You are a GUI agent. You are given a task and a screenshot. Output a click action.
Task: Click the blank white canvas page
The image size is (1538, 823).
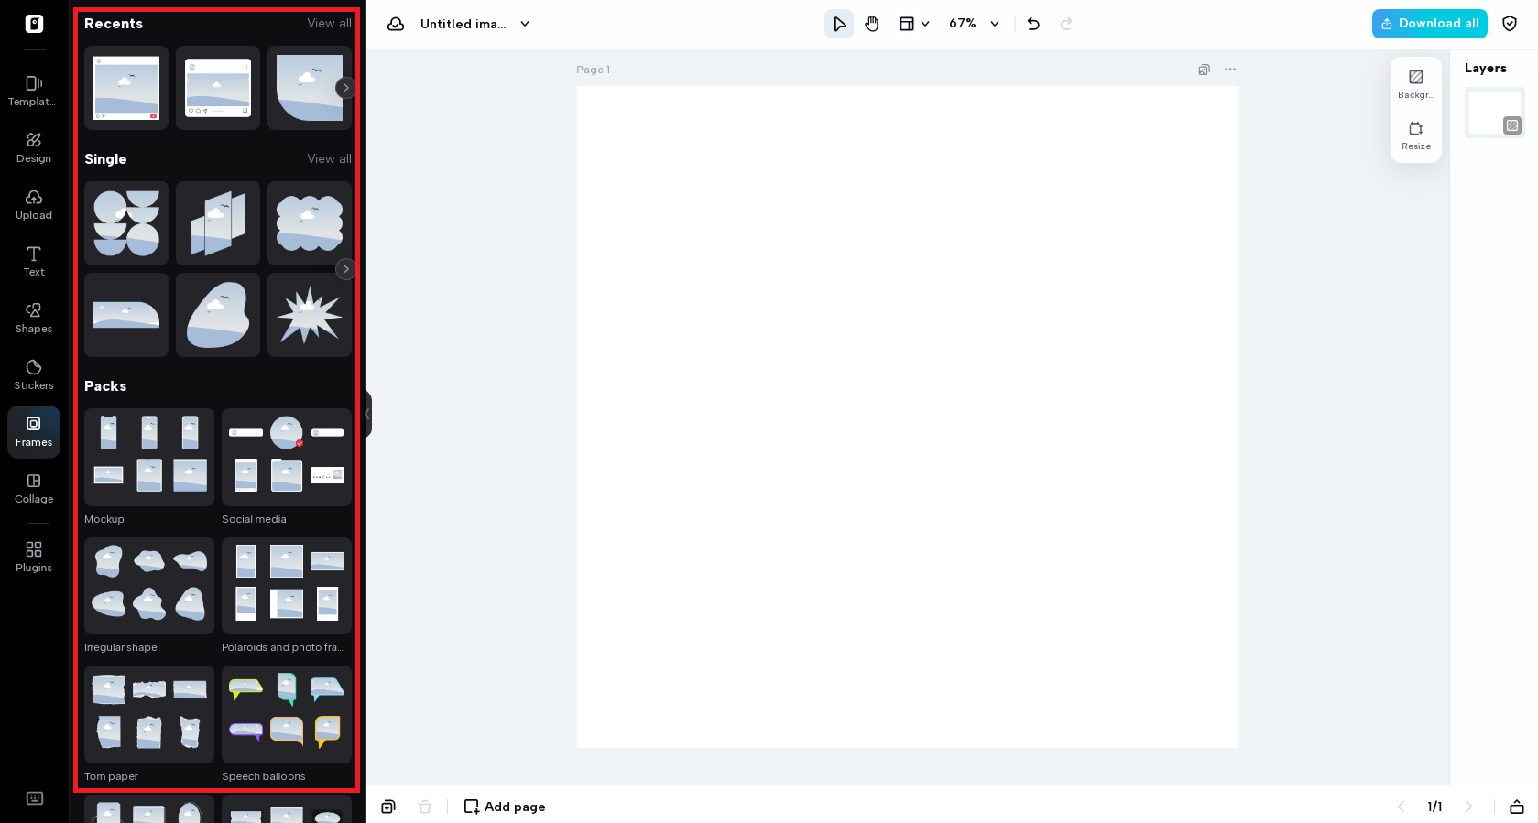pos(907,417)
